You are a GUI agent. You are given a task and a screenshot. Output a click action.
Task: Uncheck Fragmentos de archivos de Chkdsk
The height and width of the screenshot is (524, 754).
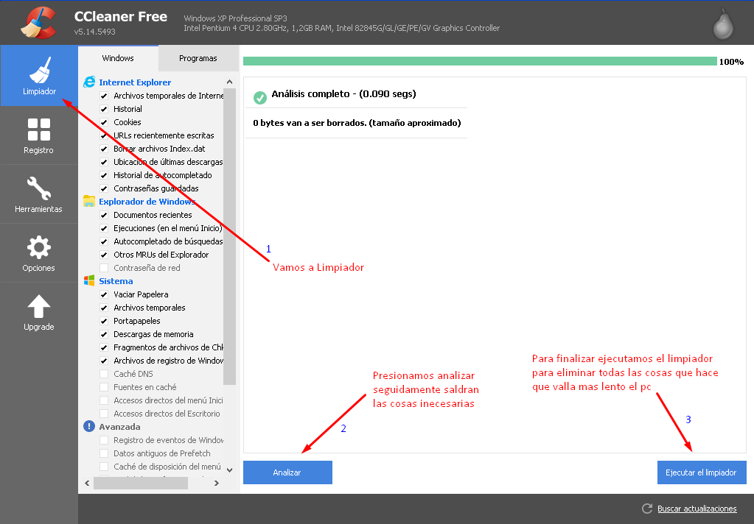tap(104, 347)
